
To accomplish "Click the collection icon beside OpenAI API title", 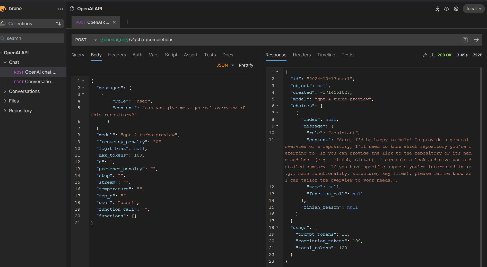I will pos(72,9).
